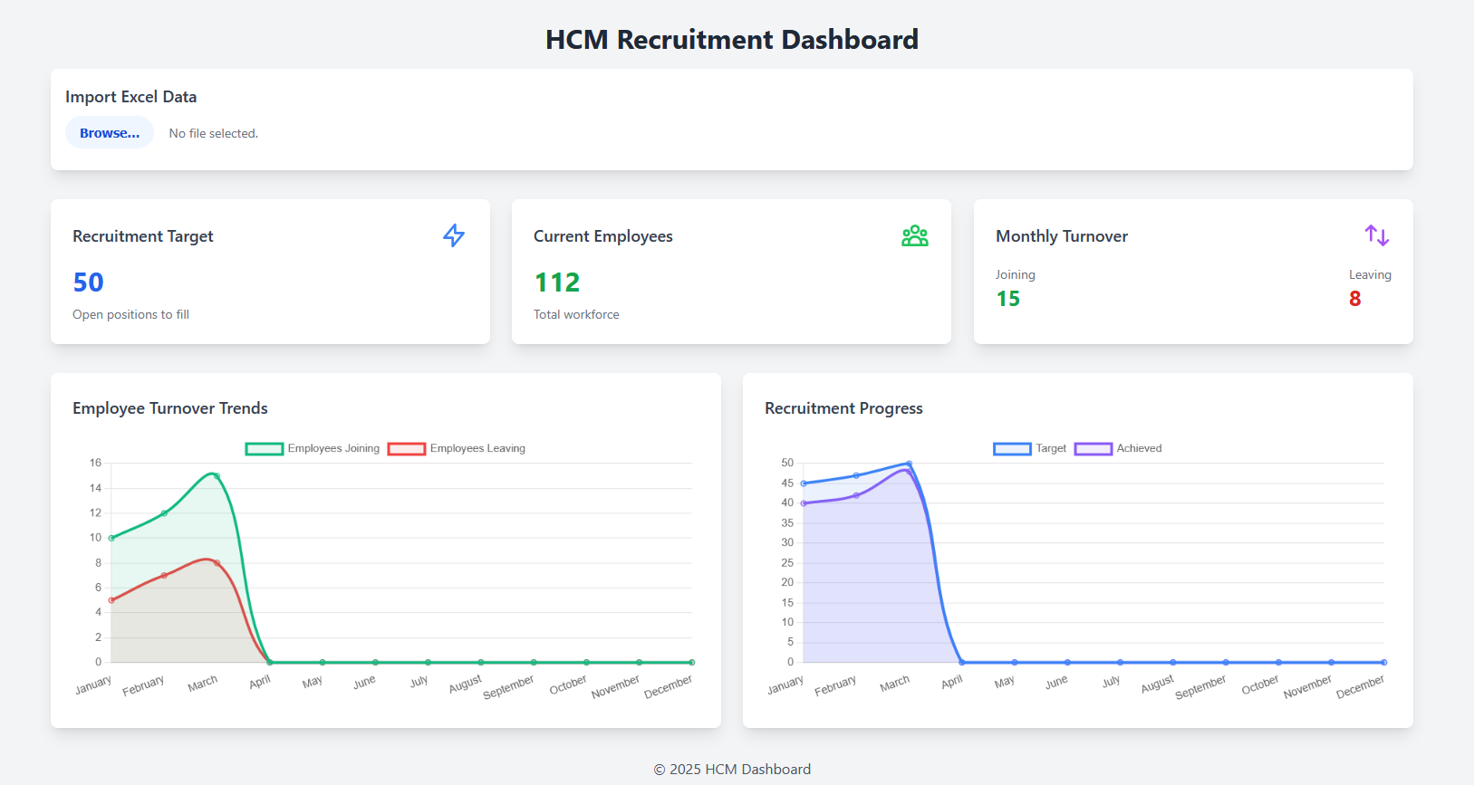Click February point on Achieved line

click(856, 495)
